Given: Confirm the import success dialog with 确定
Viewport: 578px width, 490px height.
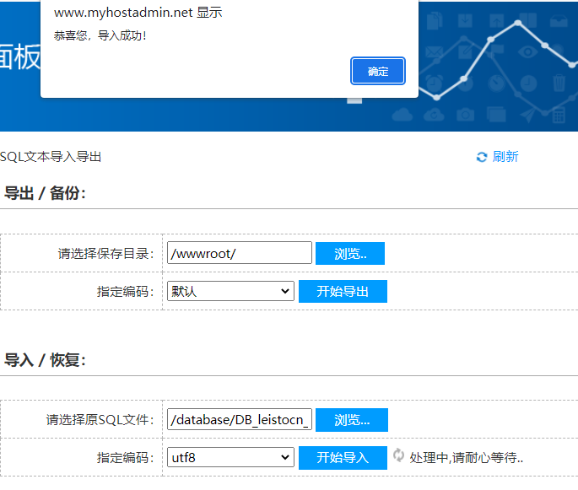Looking at the screenshot, I should [378, 72].
